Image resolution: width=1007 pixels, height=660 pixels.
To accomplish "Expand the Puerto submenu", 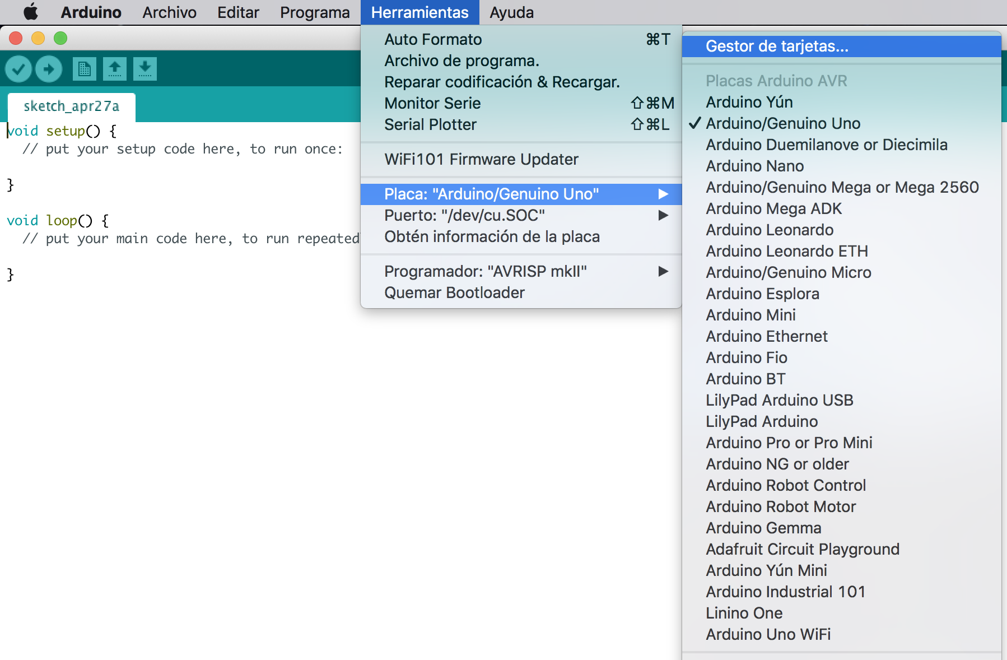I will (x=521, y=215).
